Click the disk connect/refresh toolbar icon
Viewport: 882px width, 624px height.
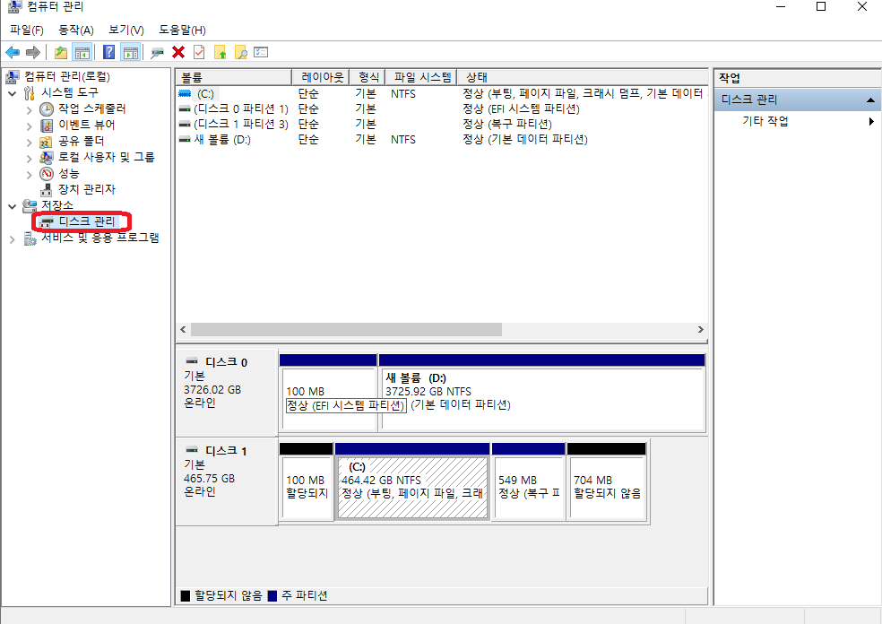coord(157,53)
